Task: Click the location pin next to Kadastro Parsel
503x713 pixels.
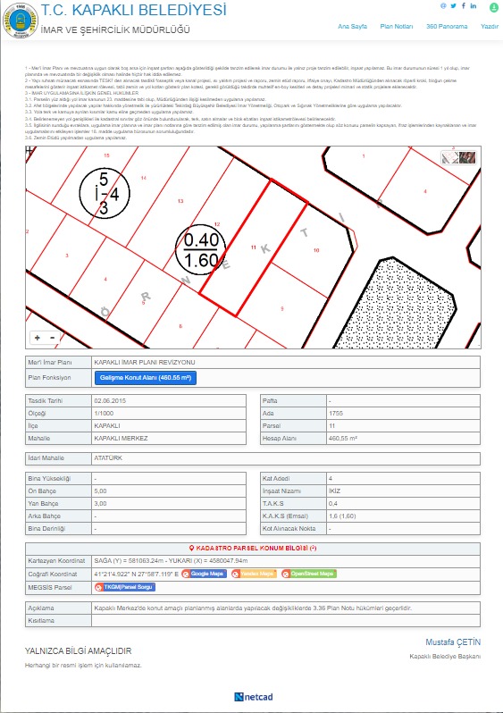Action: coord(191,548)
